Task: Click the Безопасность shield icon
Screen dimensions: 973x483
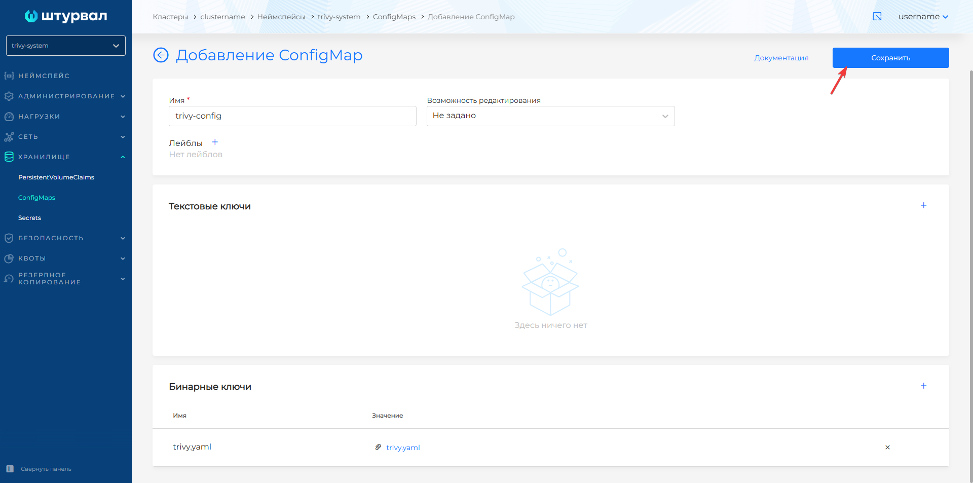Action: pyautogui.click(x=9, y=238)
